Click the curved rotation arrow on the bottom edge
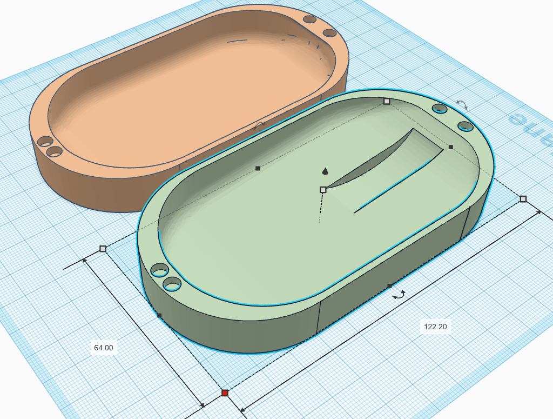Viewport: 553px width, 419px height. 400,295
